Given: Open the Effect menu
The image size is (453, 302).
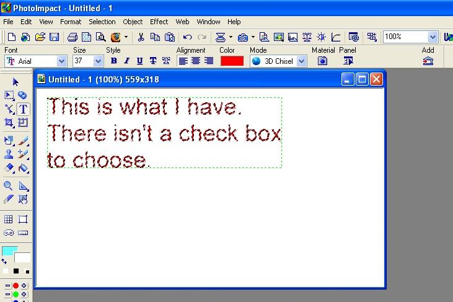Looking at the screenshot, I should click(x=159, y=22).
